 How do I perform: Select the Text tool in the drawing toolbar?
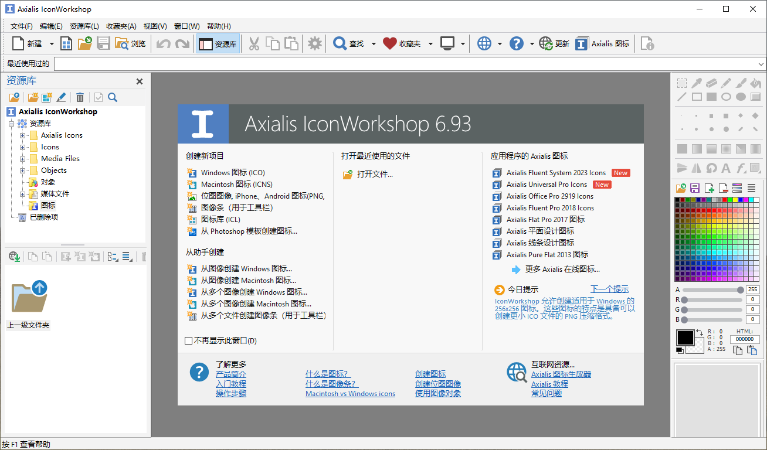[x=726, y=169]
